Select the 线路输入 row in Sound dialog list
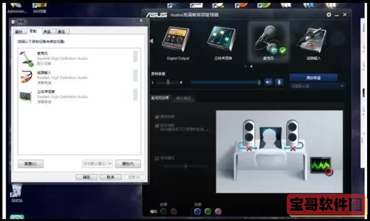The height and width of the screenshot is (221, 370). pyautogui.click(x=79, y=77)
